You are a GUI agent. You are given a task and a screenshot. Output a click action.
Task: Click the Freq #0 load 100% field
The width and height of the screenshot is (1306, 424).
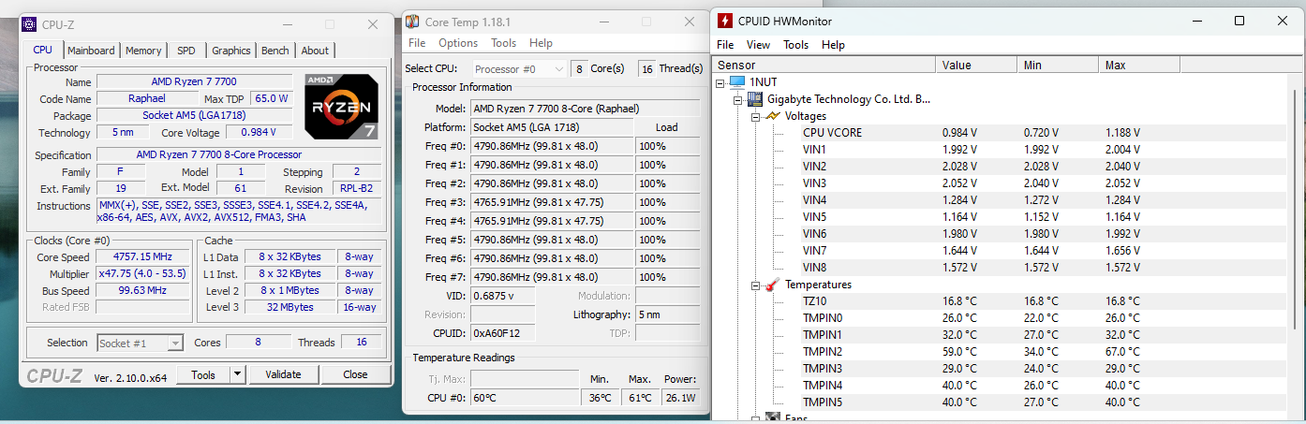pos(667,146)
